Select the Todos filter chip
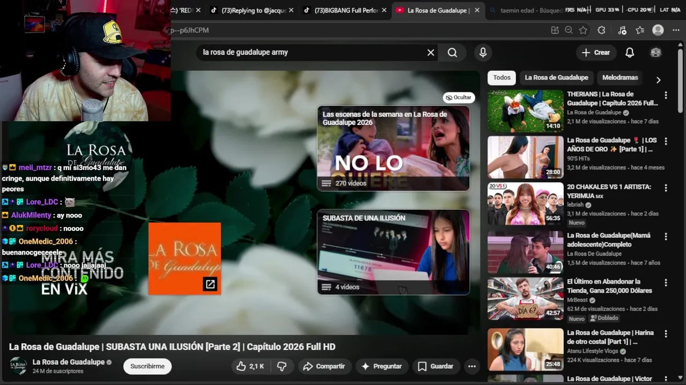 502,78
